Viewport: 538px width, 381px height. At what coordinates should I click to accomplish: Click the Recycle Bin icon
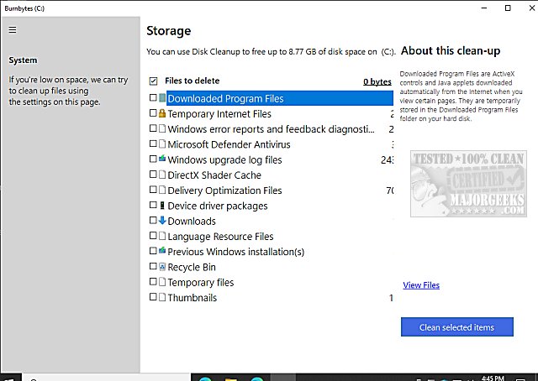162,267
